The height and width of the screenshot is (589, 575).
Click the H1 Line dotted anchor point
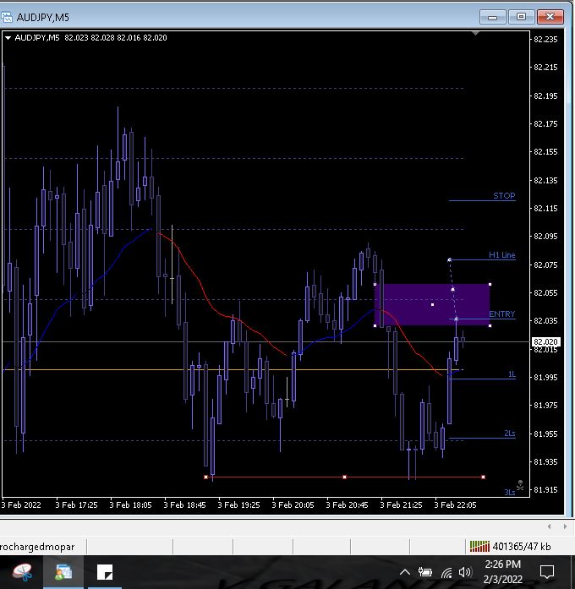pos(450,259)
